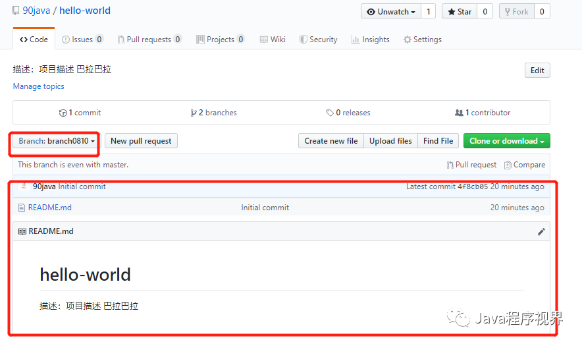The image size is (582, 344).
Task: Click Create new file
Action: pos(331,141)
